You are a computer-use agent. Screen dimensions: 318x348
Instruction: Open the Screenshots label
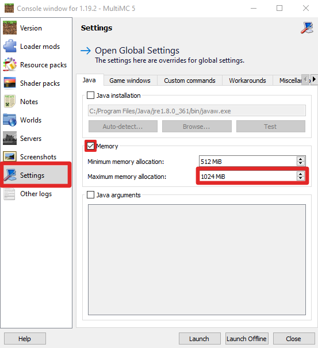pos(39,157)
